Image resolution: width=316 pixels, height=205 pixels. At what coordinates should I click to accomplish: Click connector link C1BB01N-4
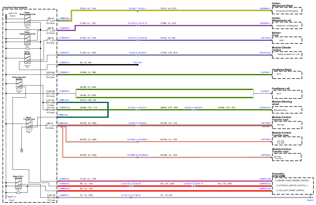(63, 123)
